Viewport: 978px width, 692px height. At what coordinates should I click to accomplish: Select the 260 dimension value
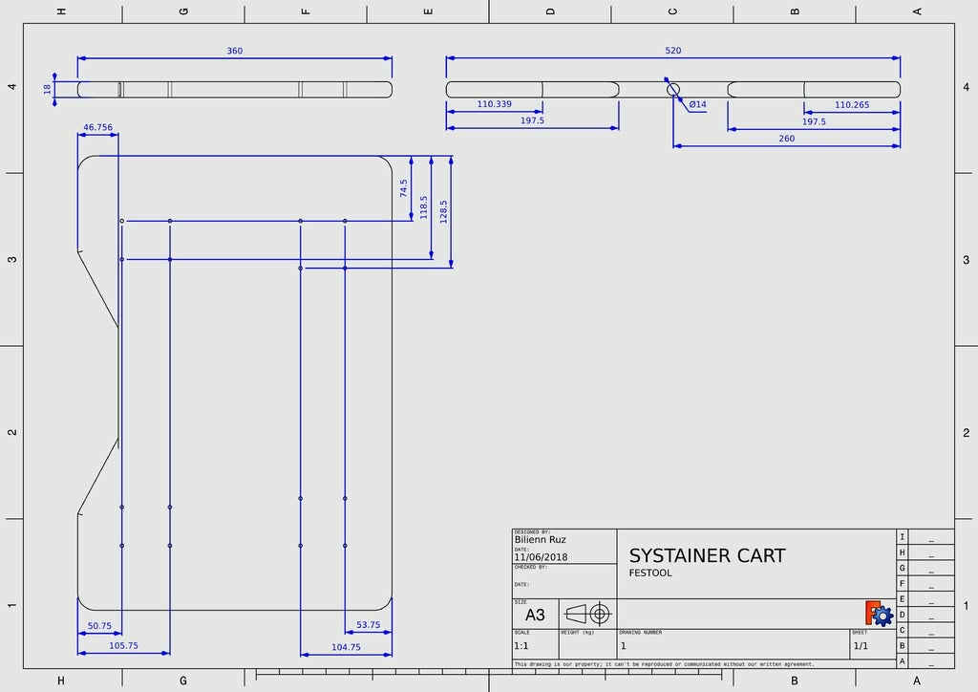click(787, 139)
